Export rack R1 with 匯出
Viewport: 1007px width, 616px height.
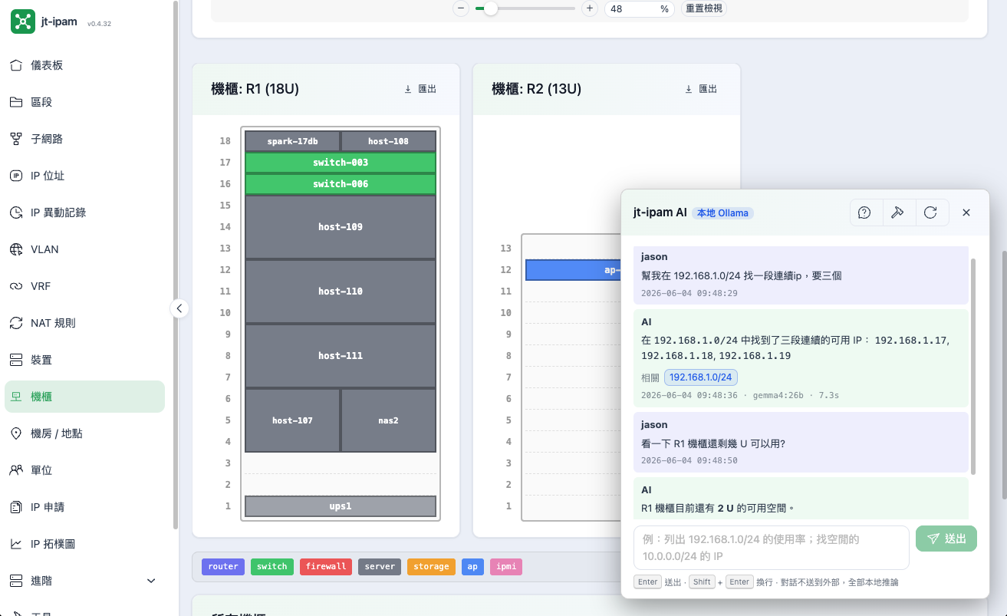[420, 89]
